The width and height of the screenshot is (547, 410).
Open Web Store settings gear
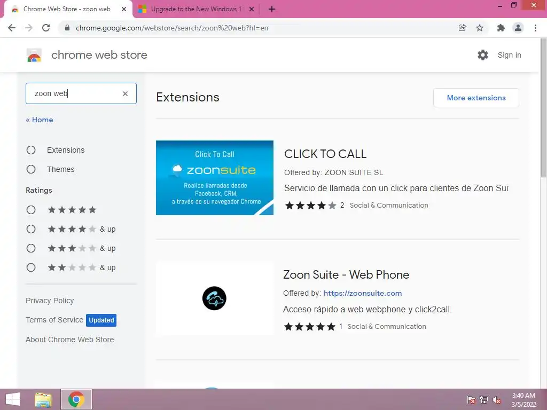coord(483,55)
